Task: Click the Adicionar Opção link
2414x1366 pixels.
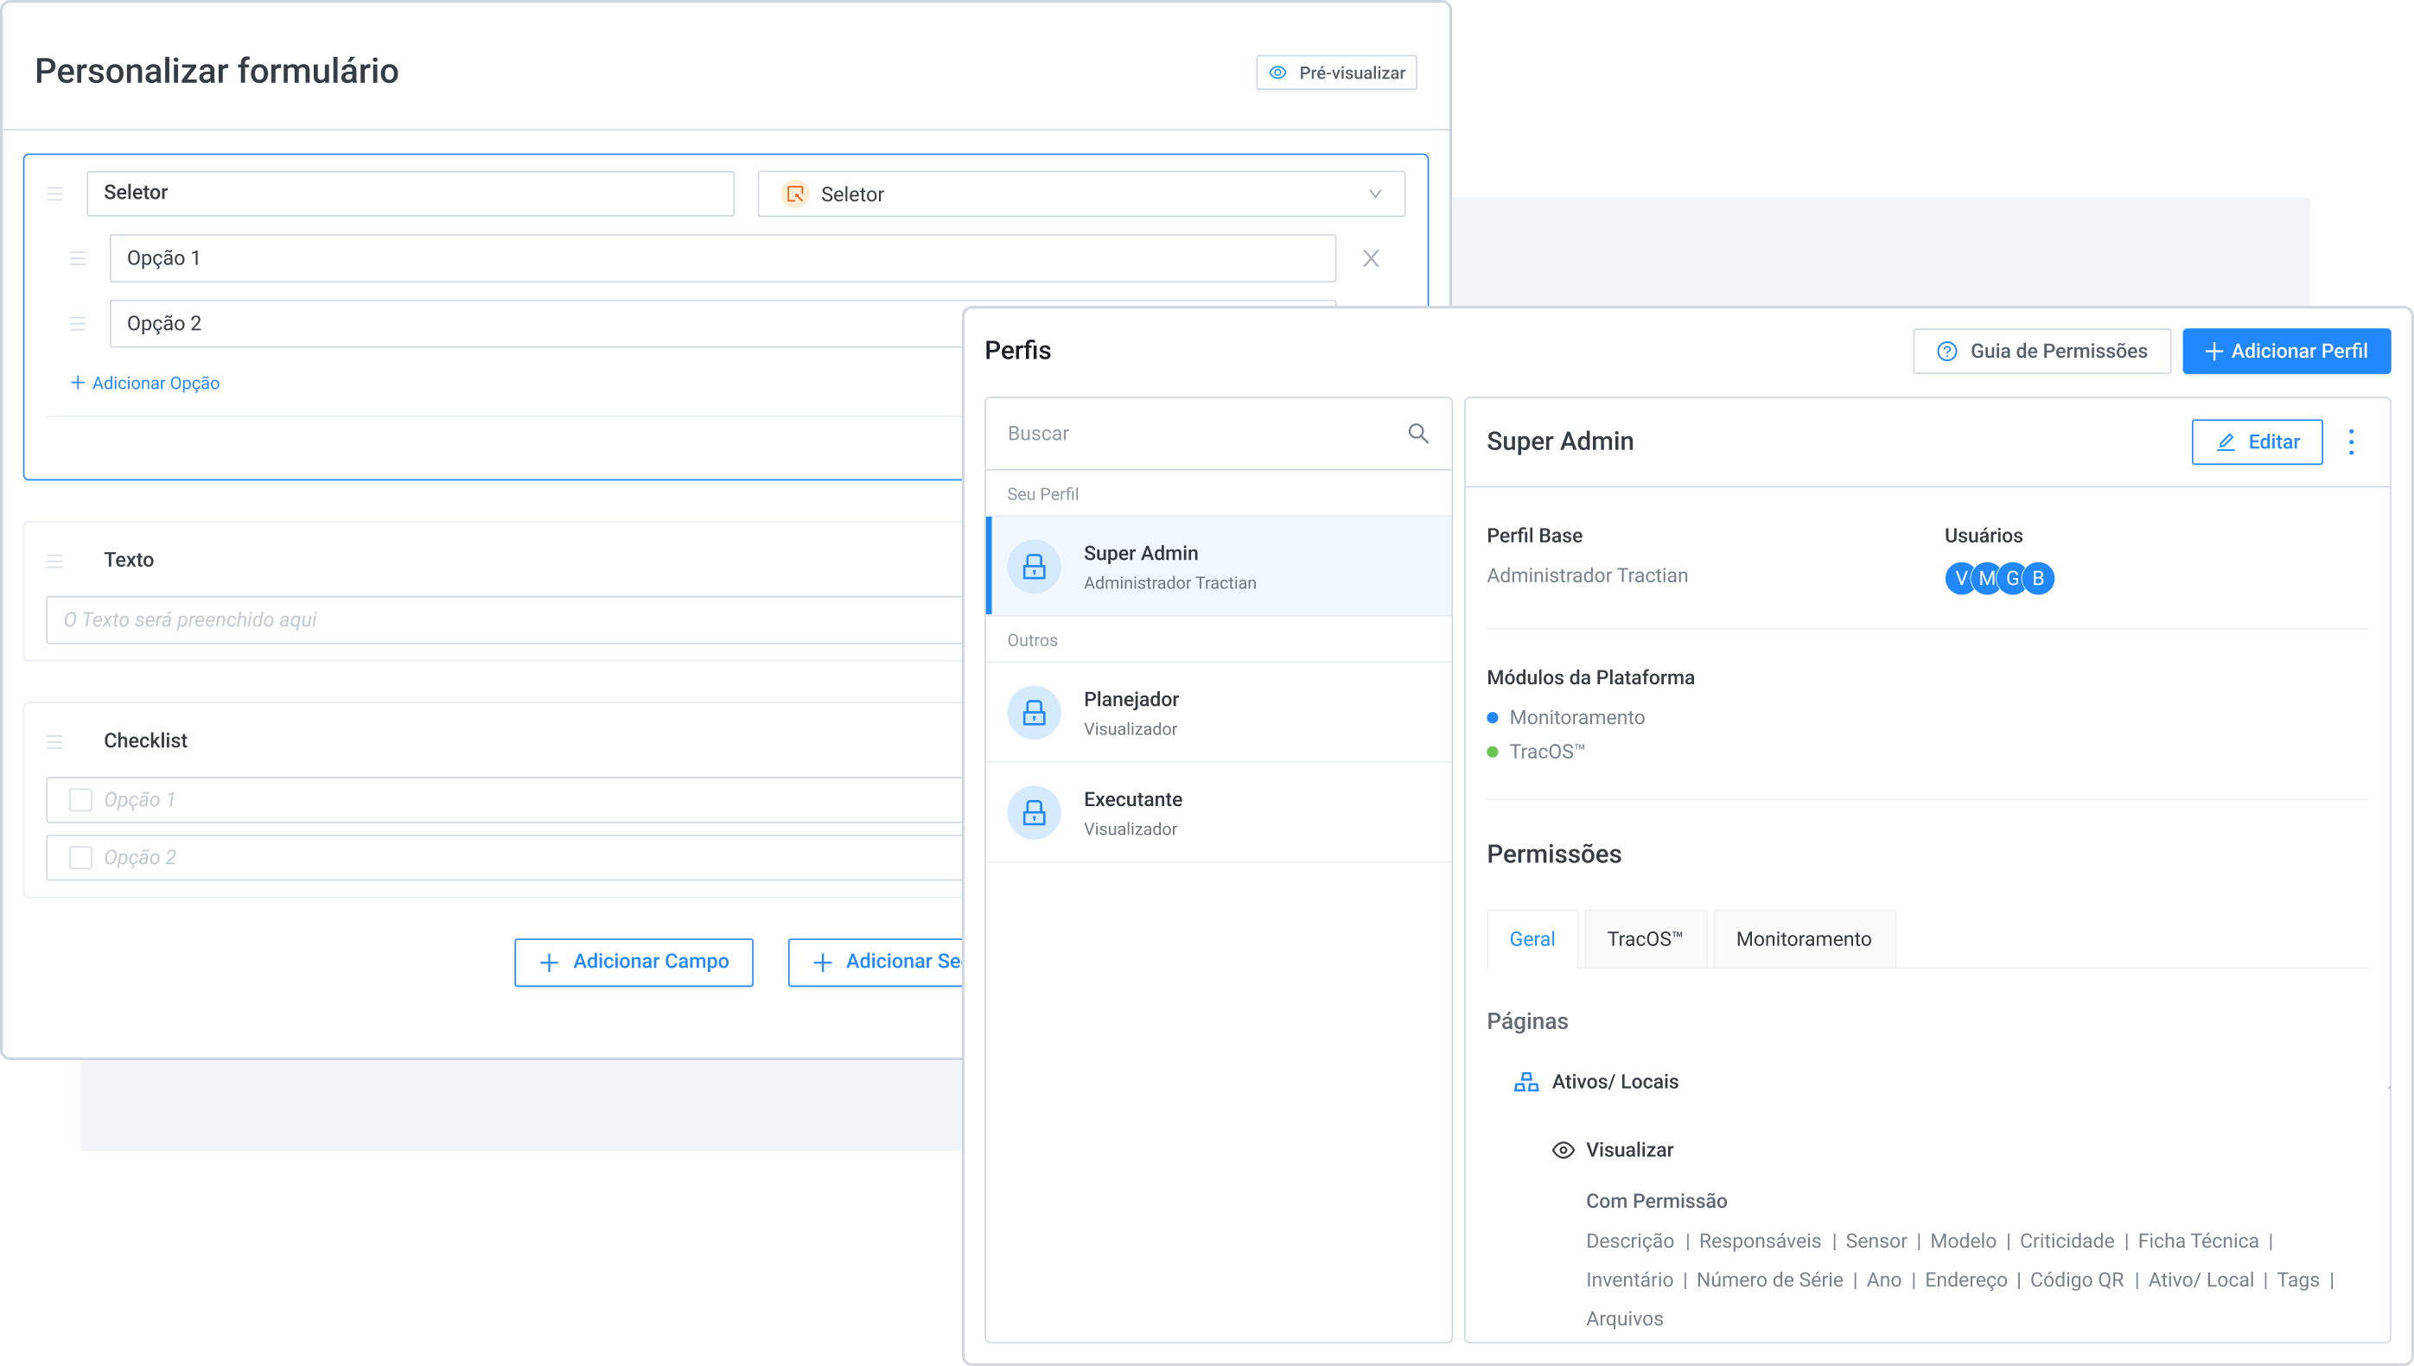Action: click(x=145, y=383)
